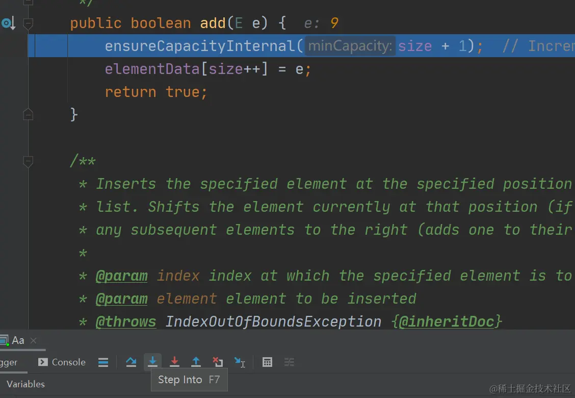575x398 pixels.
Task: Collapse the add method fold marker
Action: [x=28, y=23]
